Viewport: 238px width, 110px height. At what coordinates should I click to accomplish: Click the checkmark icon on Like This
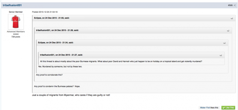(224, 108)
